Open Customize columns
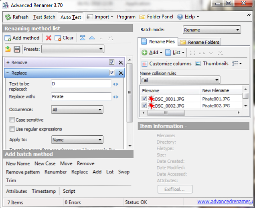Viewport: 255px width, 208px height. click(x=144, y=63)
